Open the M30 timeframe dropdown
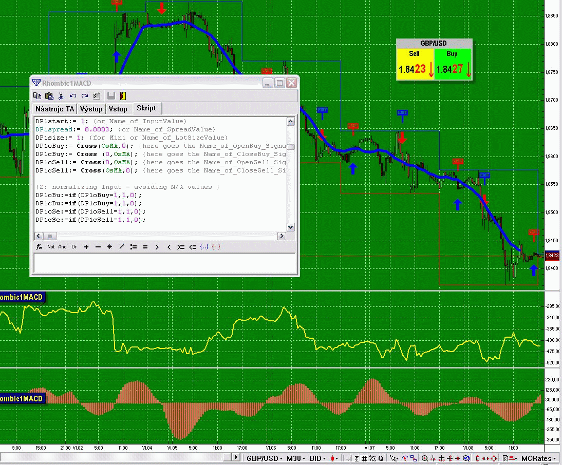The width and height of the screenshot is (562, 465). 296,458
